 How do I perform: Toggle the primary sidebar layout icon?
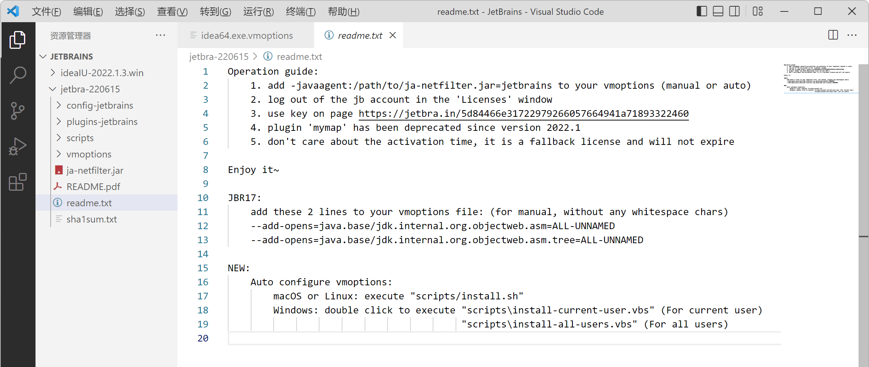point(701,11)
